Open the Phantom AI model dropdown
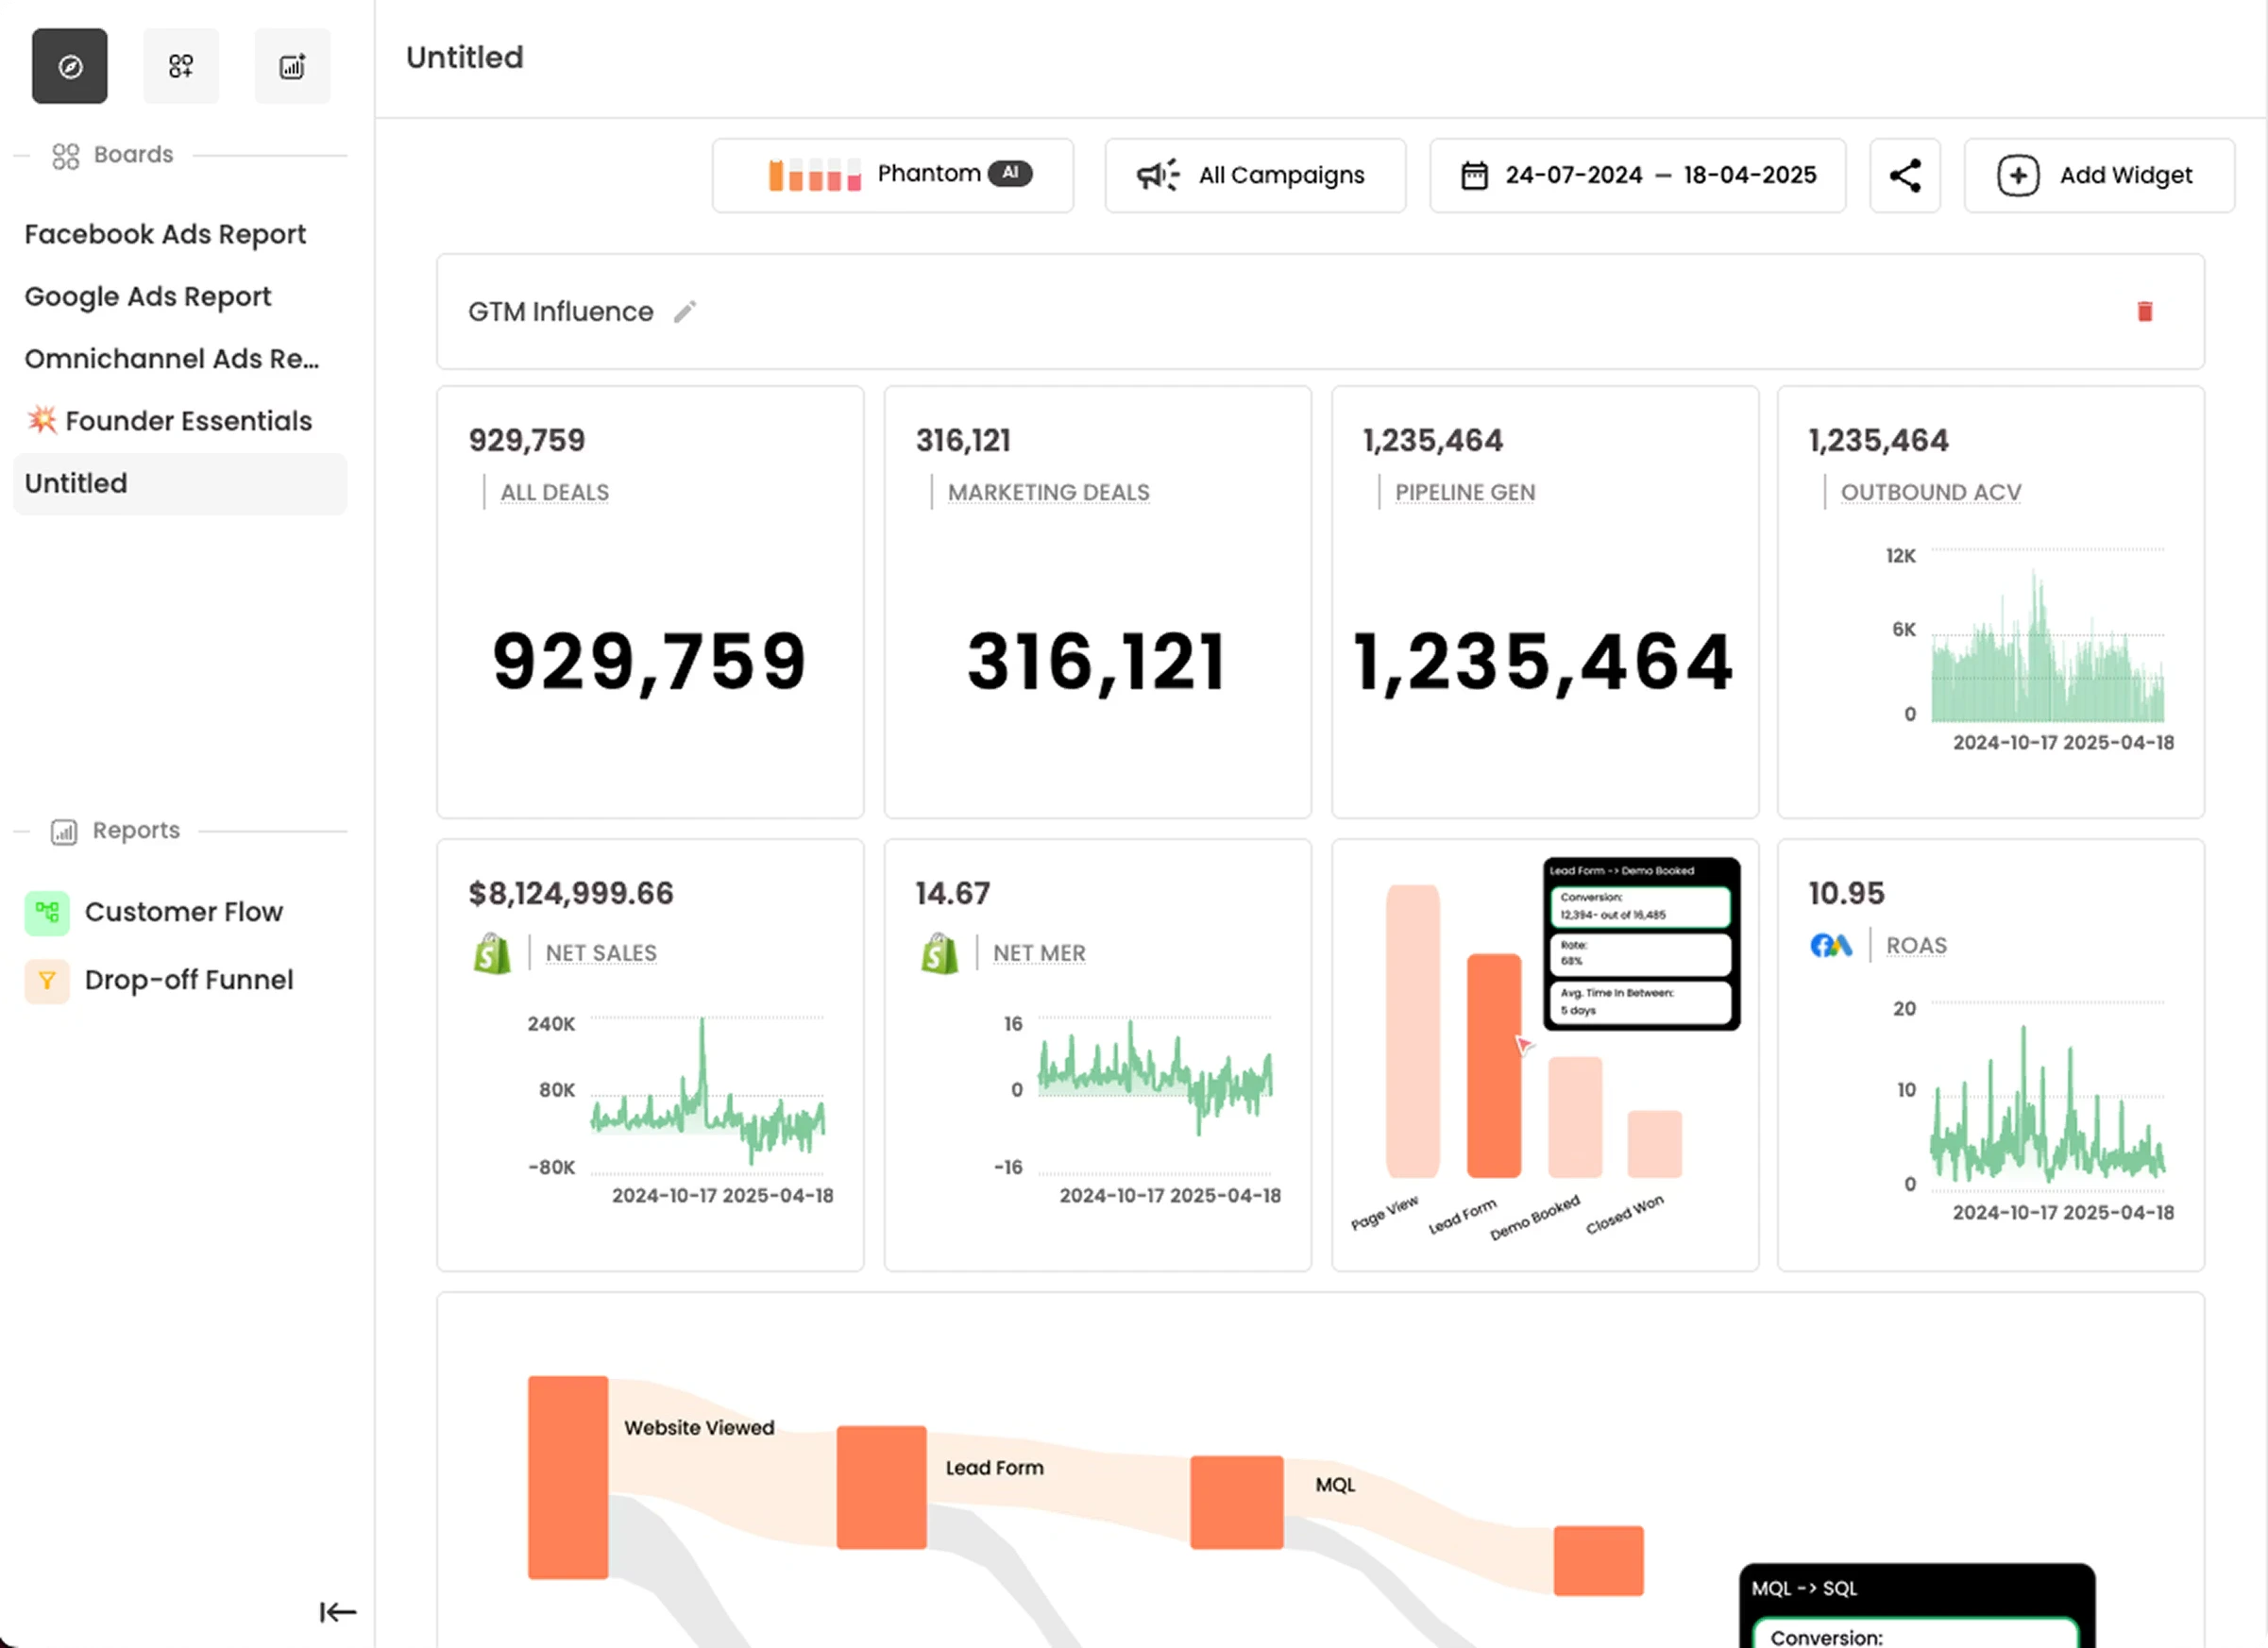 click(x=892, y=175)
